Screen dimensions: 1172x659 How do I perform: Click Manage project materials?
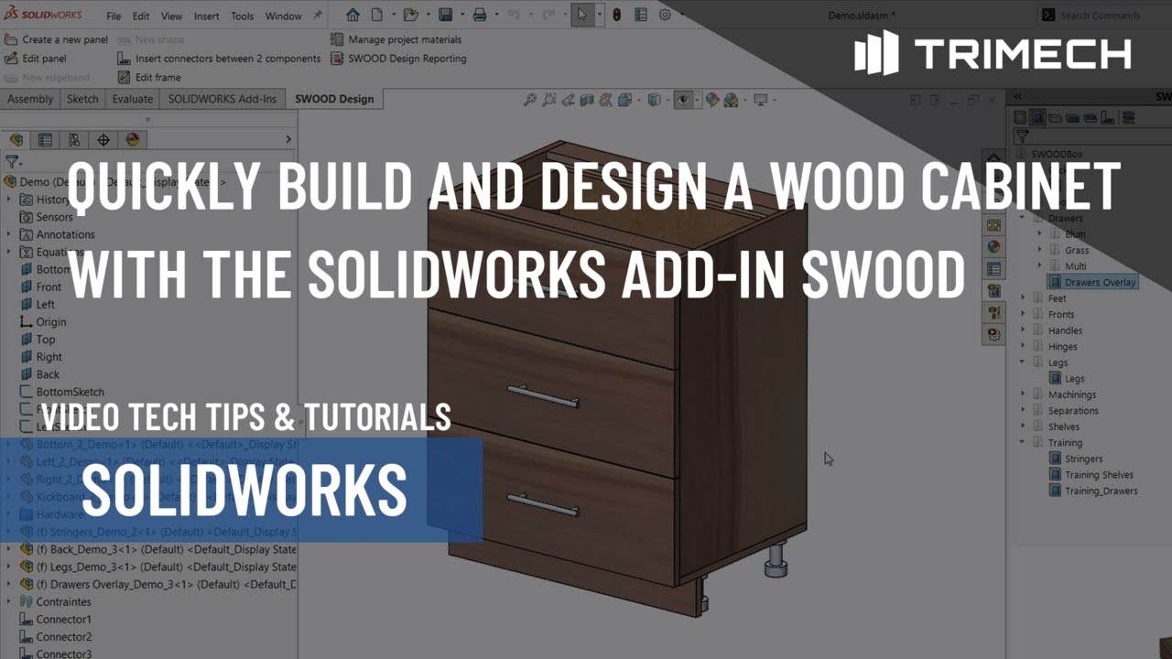396,39
